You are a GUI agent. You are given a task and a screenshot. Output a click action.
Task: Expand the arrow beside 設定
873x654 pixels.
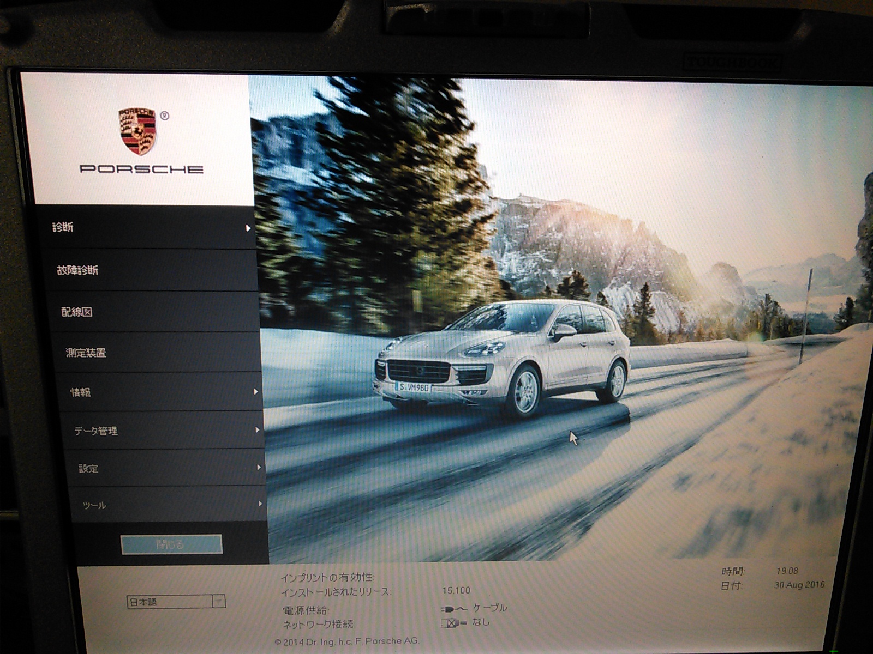259,467
